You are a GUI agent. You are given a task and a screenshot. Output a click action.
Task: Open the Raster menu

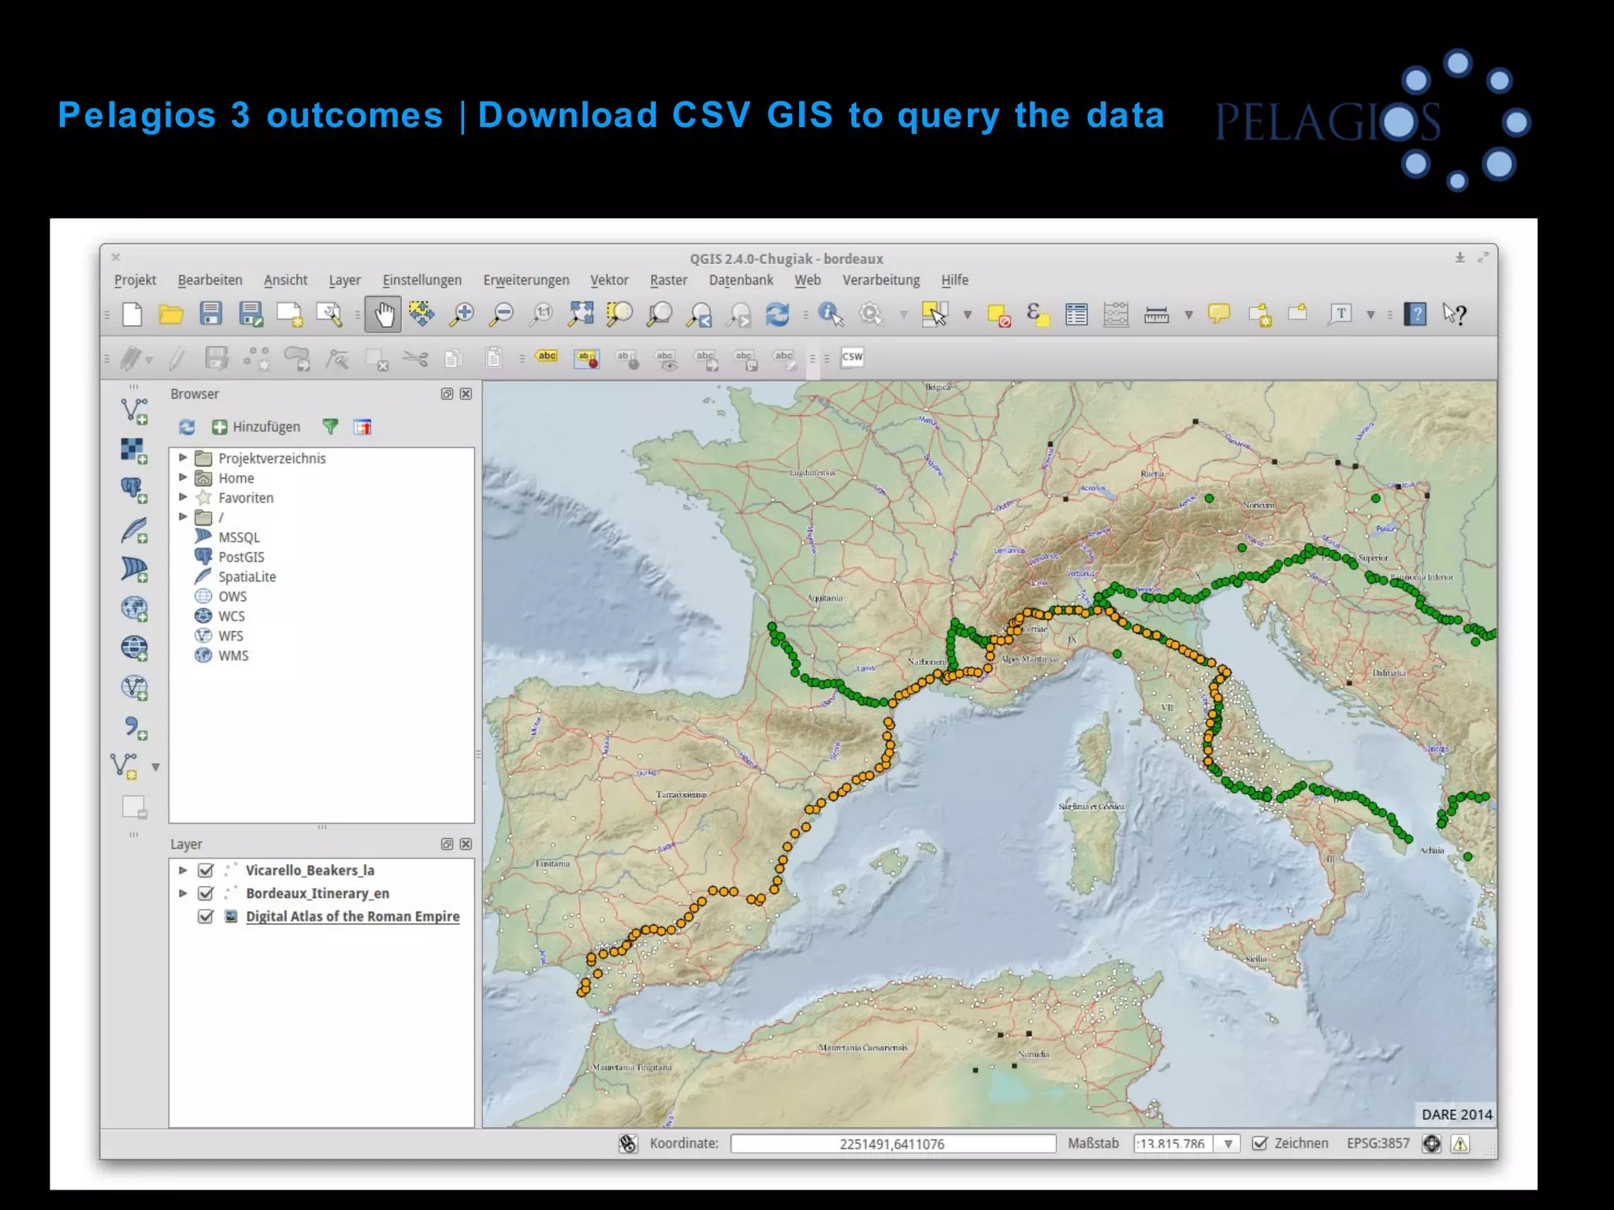pos(668,280)
